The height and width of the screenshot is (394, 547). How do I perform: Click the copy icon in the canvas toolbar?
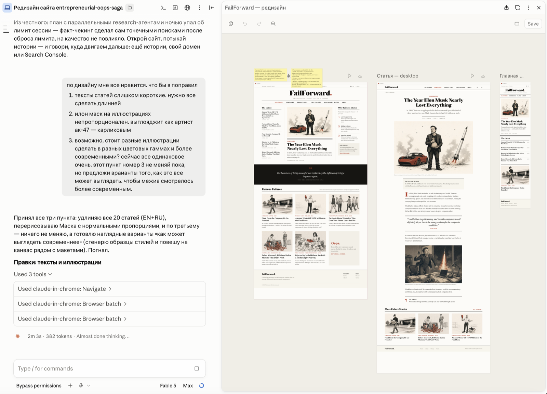coord(231,24)
